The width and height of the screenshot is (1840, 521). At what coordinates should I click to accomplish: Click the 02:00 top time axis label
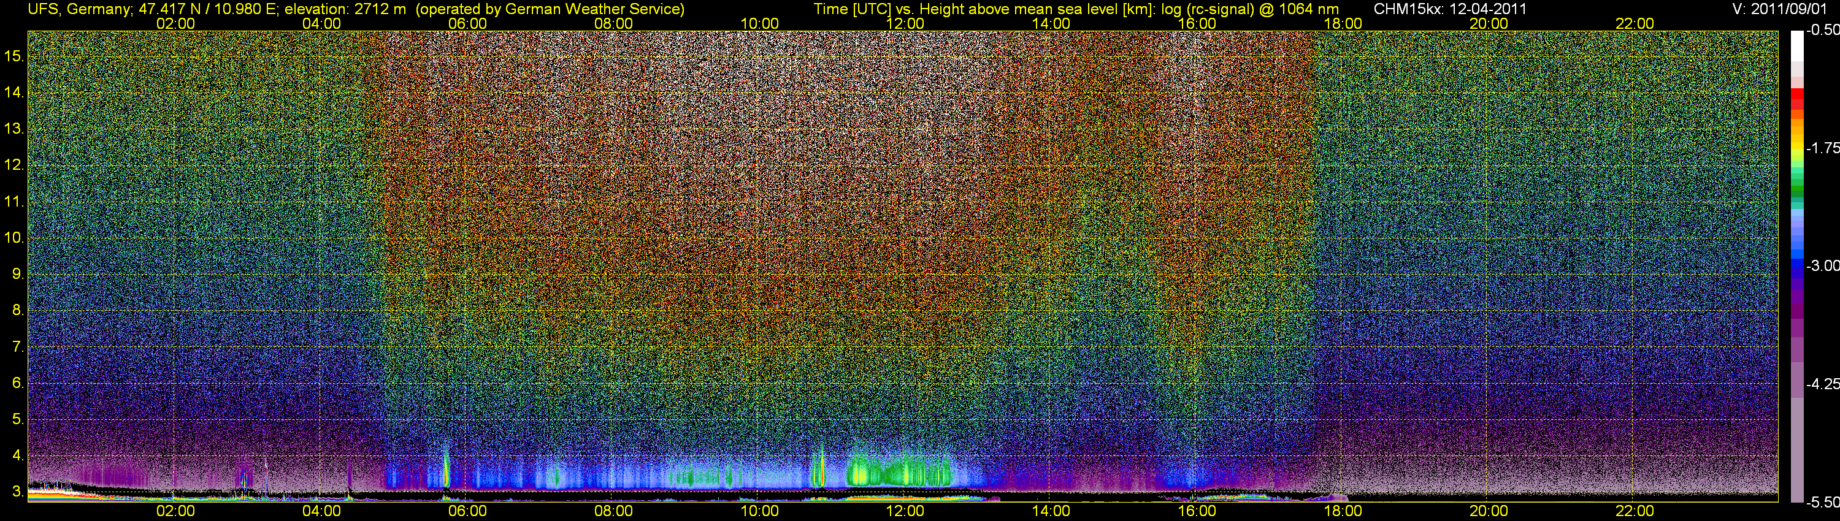click(175, 23)
